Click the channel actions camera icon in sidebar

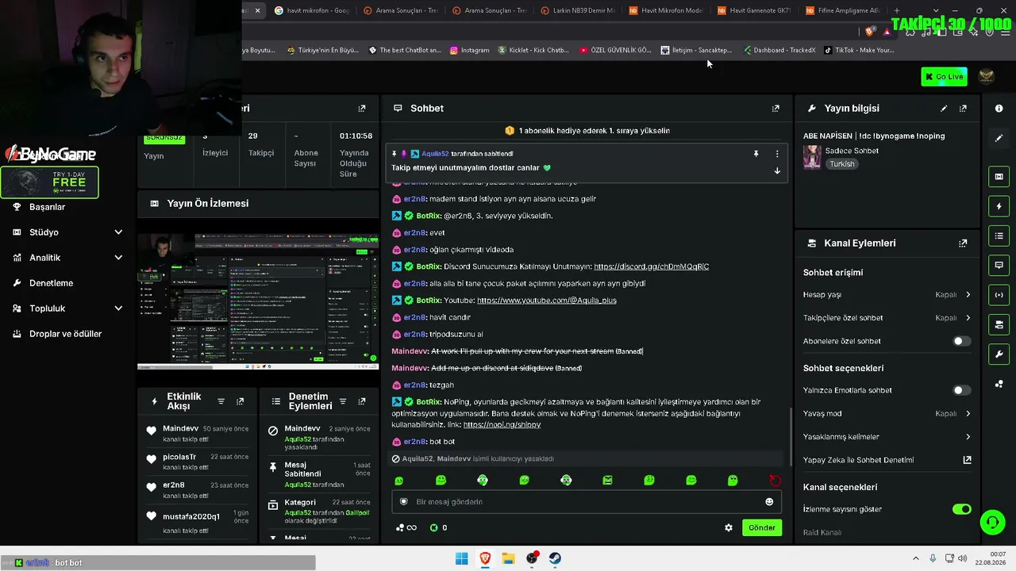[999, 324]
